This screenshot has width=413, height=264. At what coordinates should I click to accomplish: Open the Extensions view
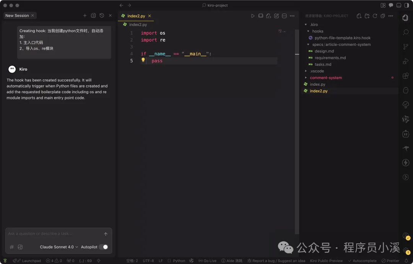(x=406, y=76)
